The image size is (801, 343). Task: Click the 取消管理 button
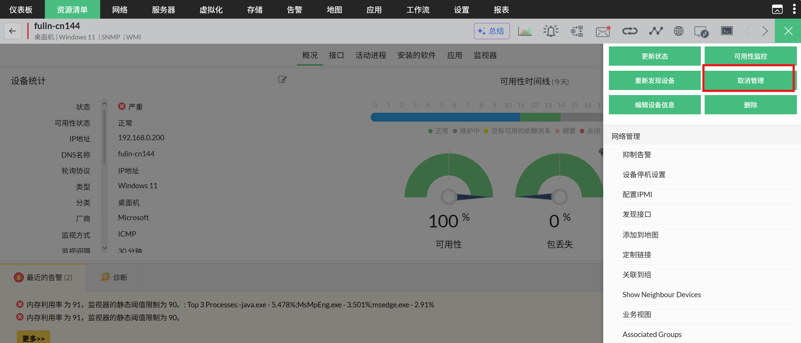(x=750, y=81)
